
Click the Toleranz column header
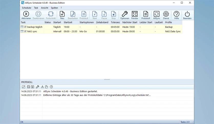(115, 22)
